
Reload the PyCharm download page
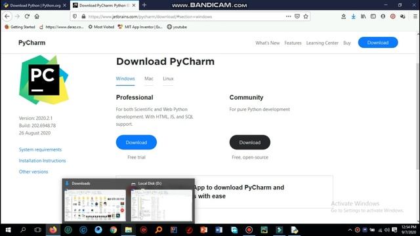(x=27, y=16)
